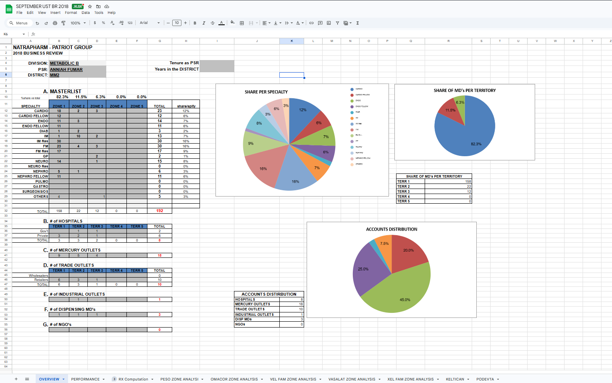This screenshot has height=383, width=612.
Task: Open the Arial font family dropdown
Action: pyautogui.click(x=150, y=23)
